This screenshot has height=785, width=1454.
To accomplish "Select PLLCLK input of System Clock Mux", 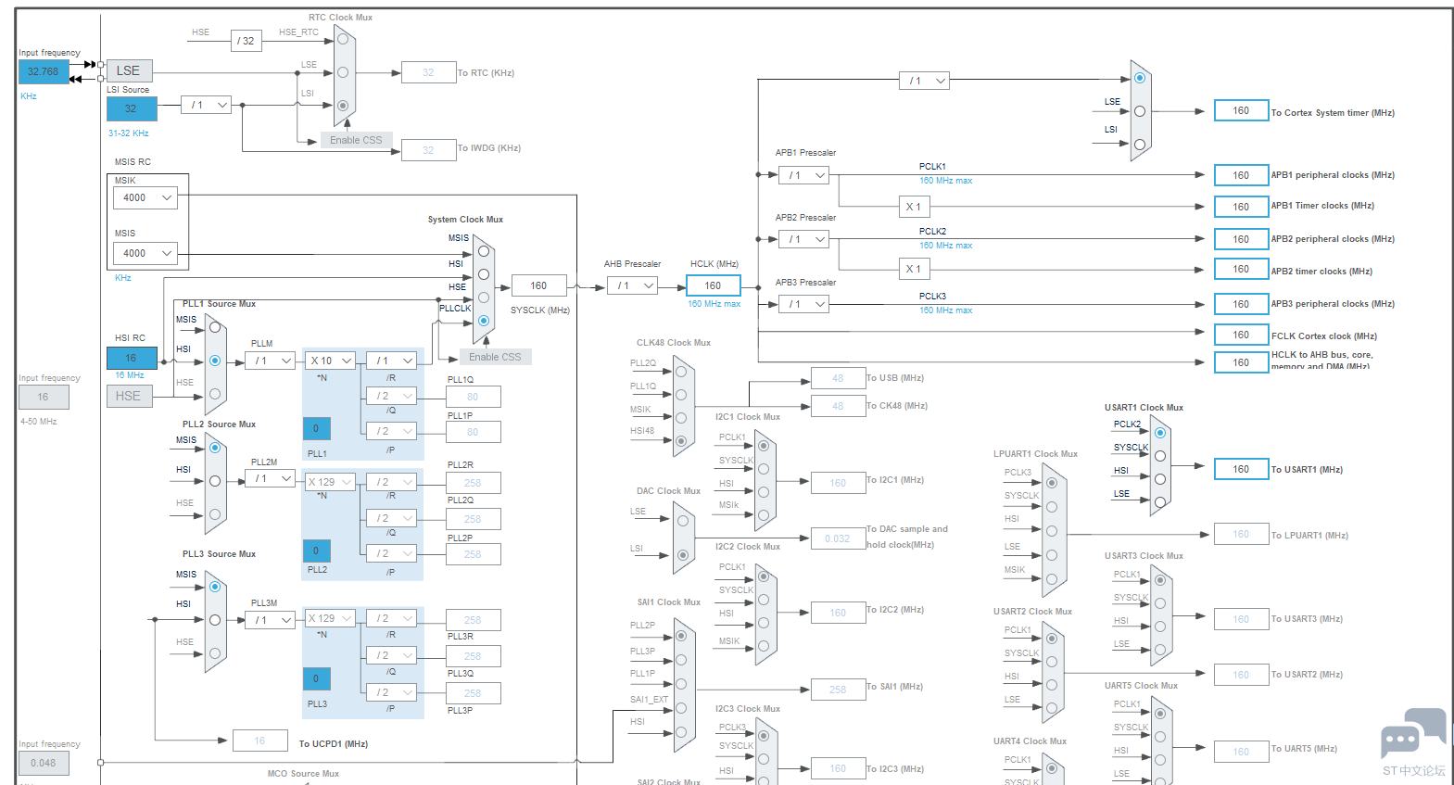I will point(484,321).
